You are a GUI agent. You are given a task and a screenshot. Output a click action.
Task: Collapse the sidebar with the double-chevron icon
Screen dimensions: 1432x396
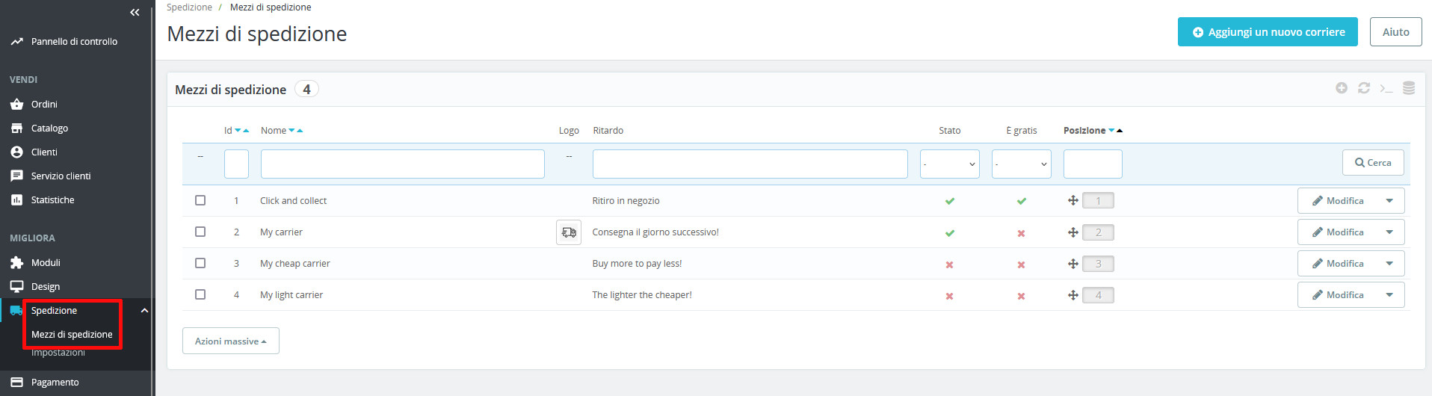click(135, 12)
